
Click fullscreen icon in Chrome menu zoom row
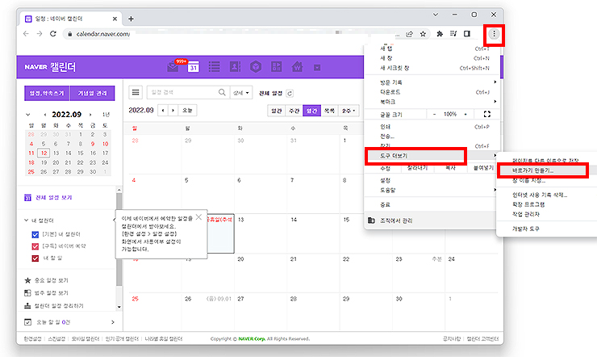tap(487, 114)
